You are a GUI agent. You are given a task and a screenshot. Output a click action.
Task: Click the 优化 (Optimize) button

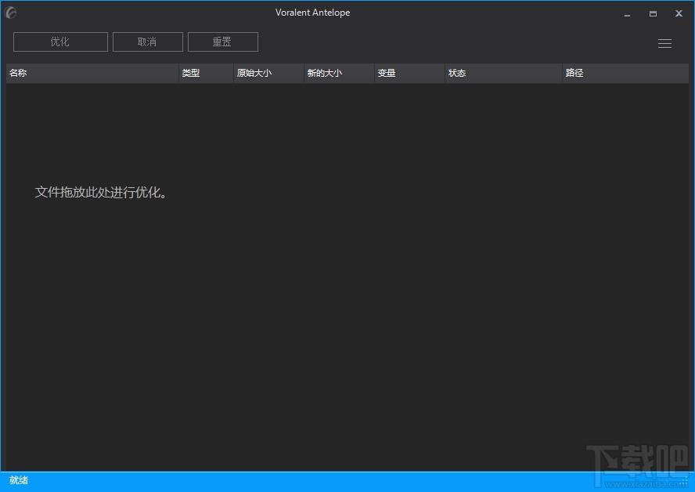click(60, 42)
